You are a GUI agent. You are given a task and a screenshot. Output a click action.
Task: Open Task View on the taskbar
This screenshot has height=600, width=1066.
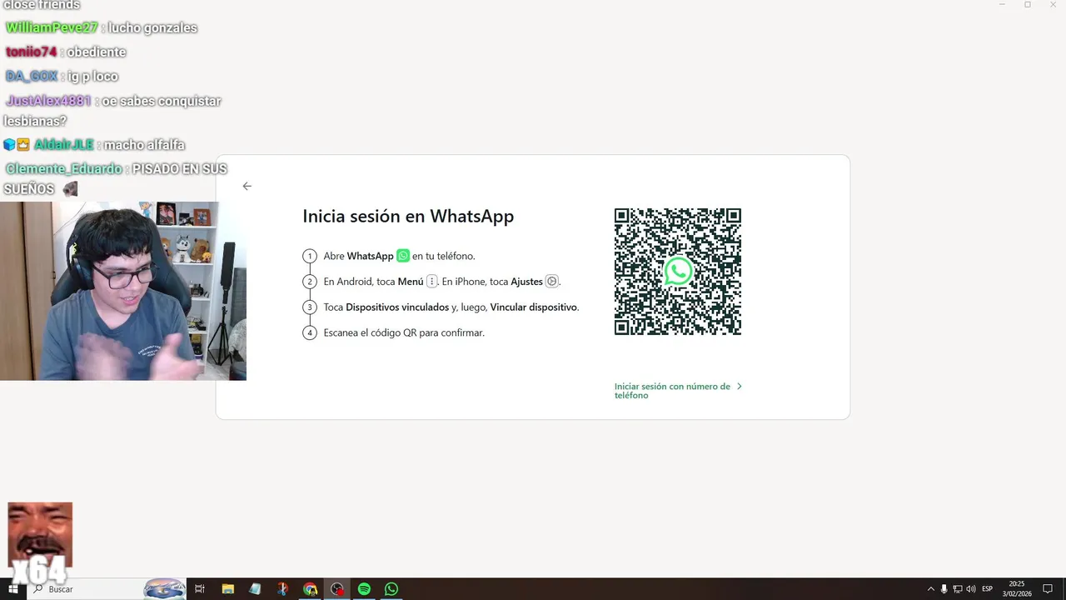coord(200,589)
